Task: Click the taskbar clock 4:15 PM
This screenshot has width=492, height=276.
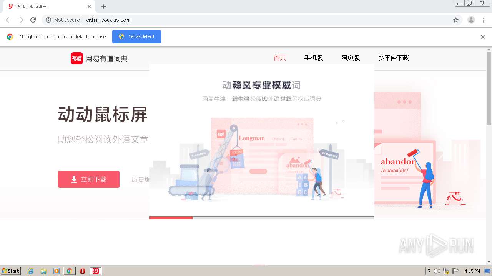Action: coord(472,271)
